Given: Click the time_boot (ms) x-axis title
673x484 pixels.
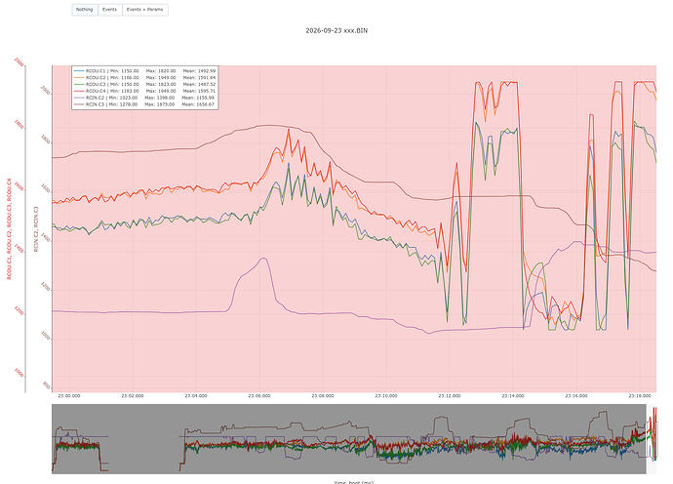Looking at the screenshot, I should pyautogui.click(x=354, y=482).
